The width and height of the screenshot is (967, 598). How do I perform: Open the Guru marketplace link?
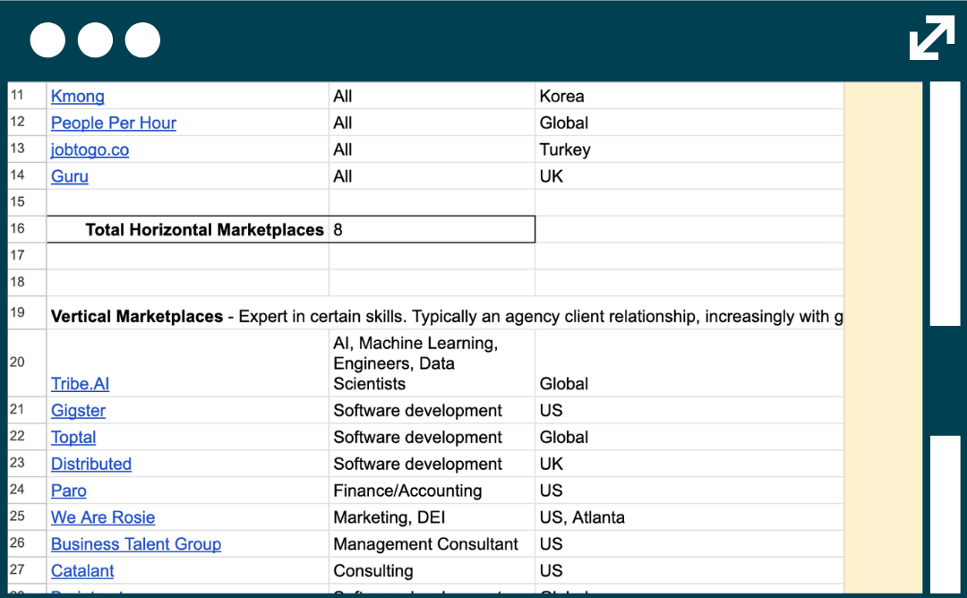[x=70, y=176]
